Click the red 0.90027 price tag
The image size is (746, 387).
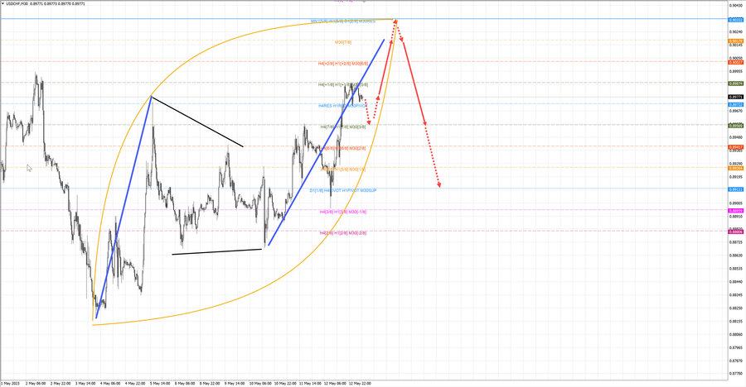tap(735, 62)
